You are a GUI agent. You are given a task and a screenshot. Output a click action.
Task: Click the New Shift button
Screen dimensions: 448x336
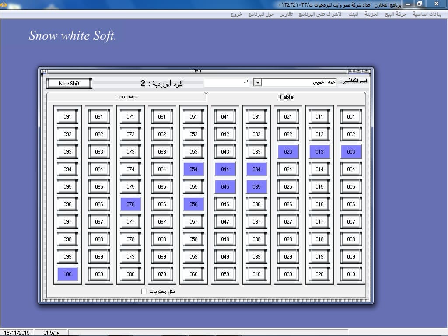point(69,83)
